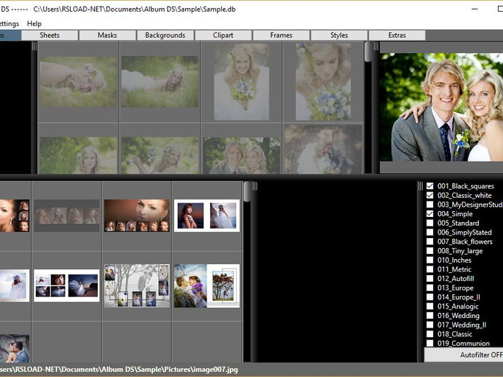Uncheck the 002_Classic_white checkbox
Viewport: 503px width, 377px height.
click(x=430, y=195)
